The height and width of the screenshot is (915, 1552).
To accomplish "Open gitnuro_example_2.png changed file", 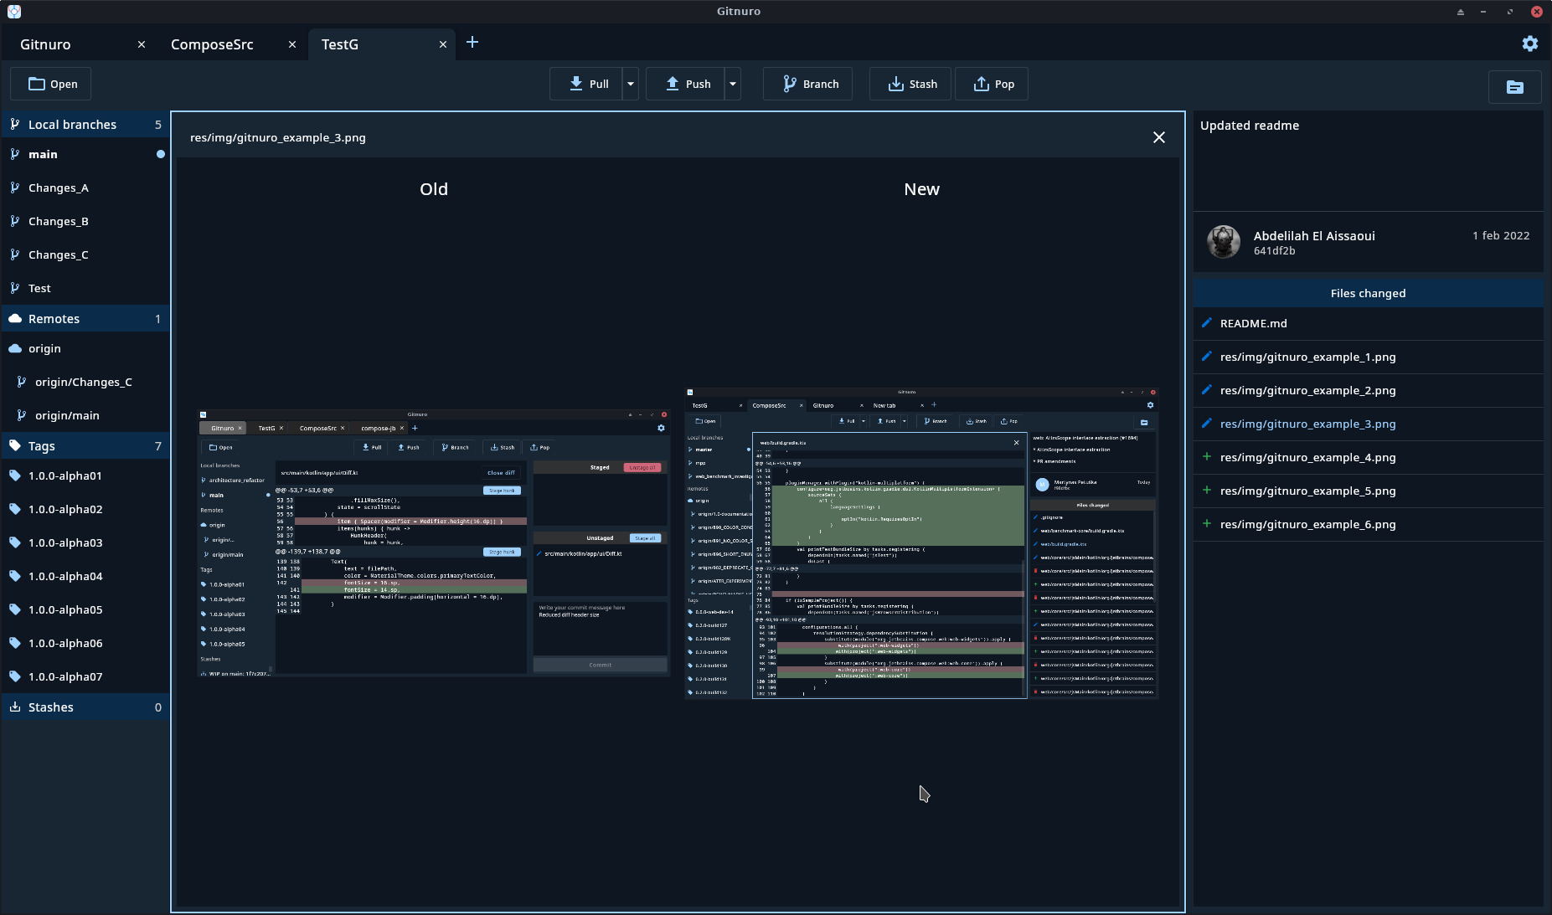I will coord(1368,390).
